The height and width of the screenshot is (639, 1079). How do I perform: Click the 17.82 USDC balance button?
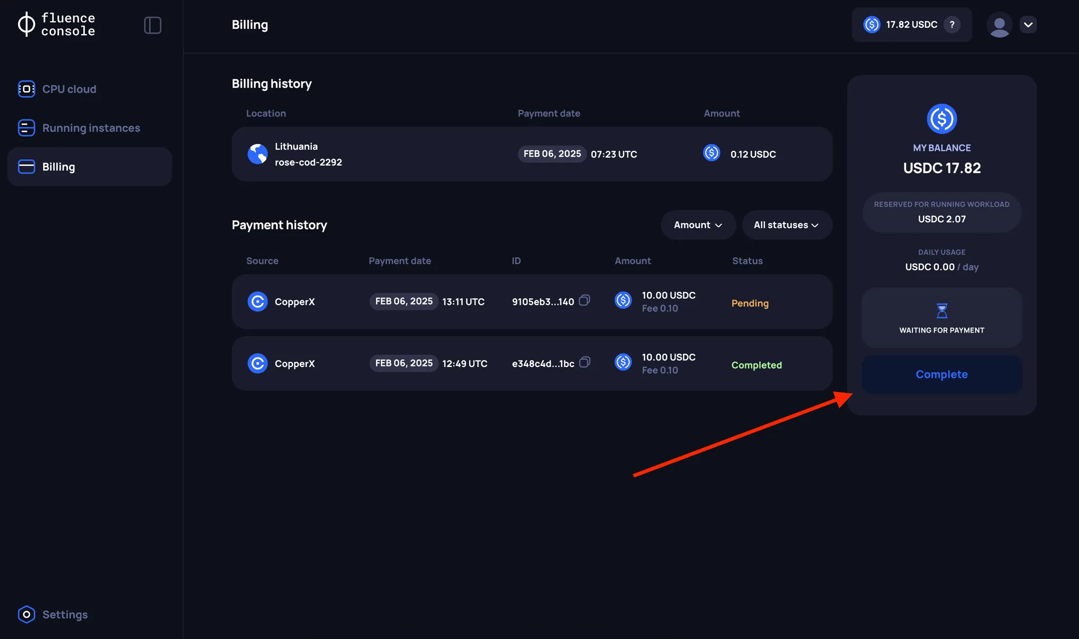[x=911, y=24]
